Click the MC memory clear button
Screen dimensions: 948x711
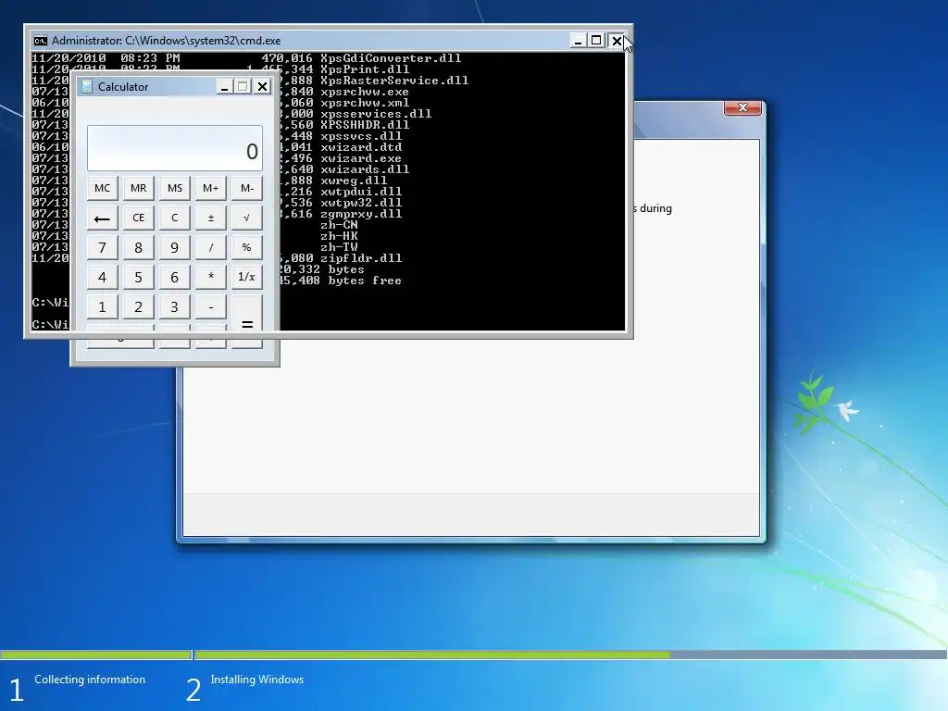tap(102, 188)
